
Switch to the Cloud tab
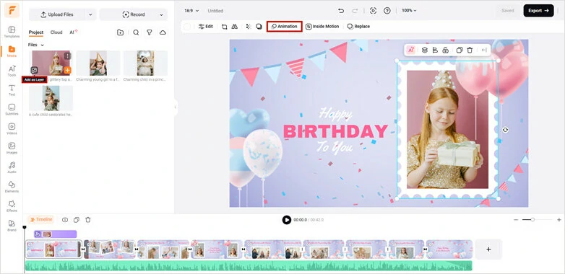pyautogui.click(x=56, y=32)
